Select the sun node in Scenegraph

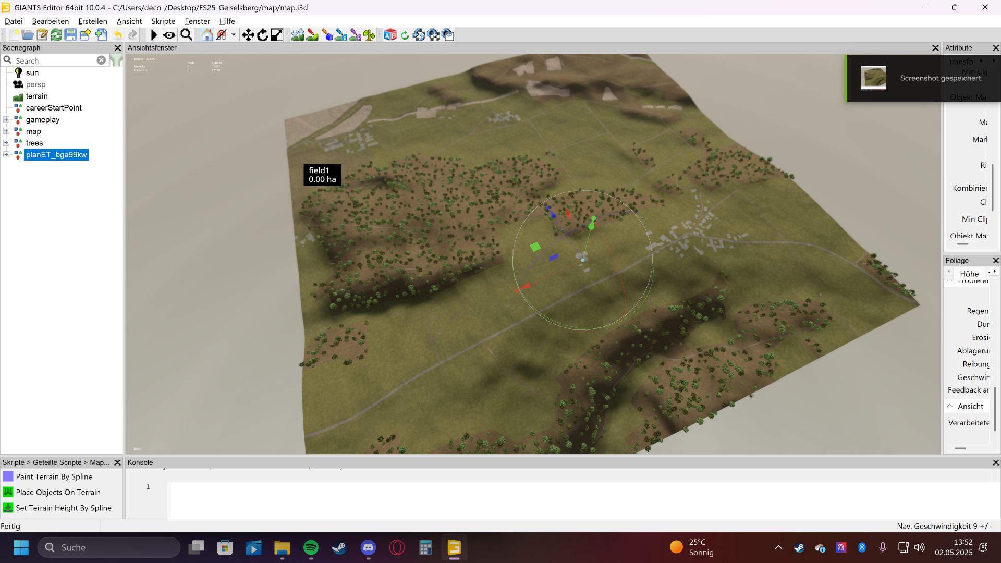coord(32,72)
